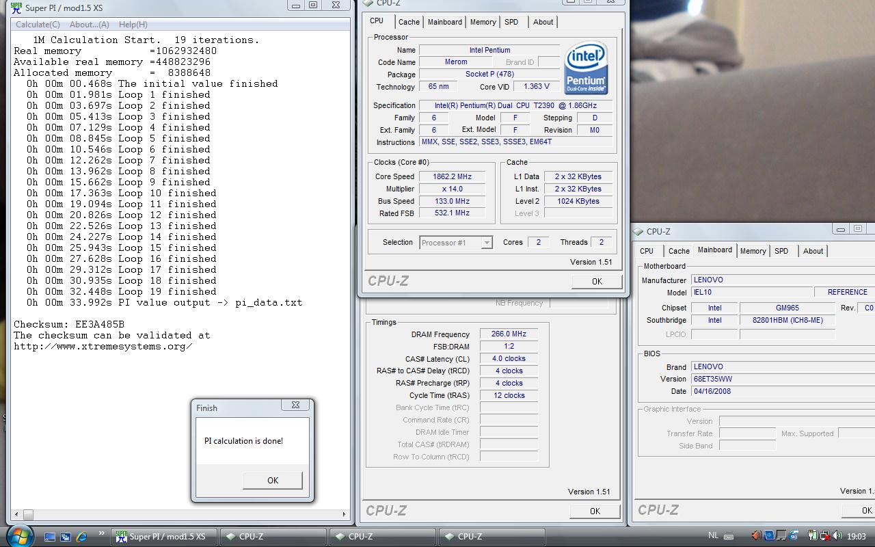This screenshot has width=875, height=547.
Task: Activate the second CPU-Z taskbar button
Action: coord(383,537)
